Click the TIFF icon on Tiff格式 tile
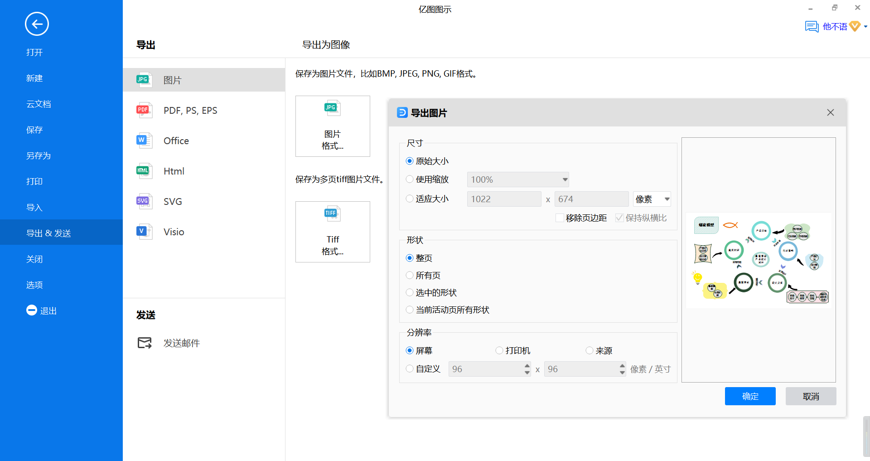Screen dimensions: 870x461 (x=332, y=214)
